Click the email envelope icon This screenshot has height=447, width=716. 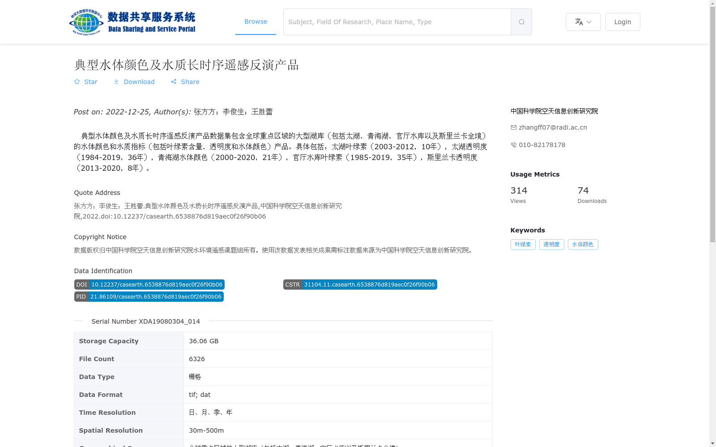[x=514, y=127]
